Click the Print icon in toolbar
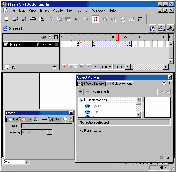 pos(33,19)
